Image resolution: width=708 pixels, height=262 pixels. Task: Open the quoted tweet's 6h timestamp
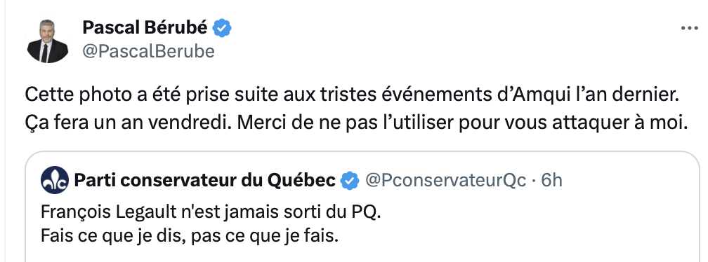(551, 181)
